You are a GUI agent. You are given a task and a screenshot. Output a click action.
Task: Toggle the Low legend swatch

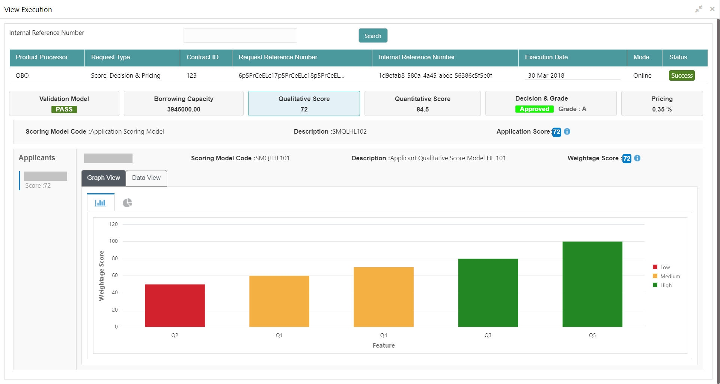655,267
